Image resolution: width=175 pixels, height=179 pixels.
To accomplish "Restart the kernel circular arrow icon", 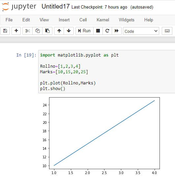I will click(107, 31).
